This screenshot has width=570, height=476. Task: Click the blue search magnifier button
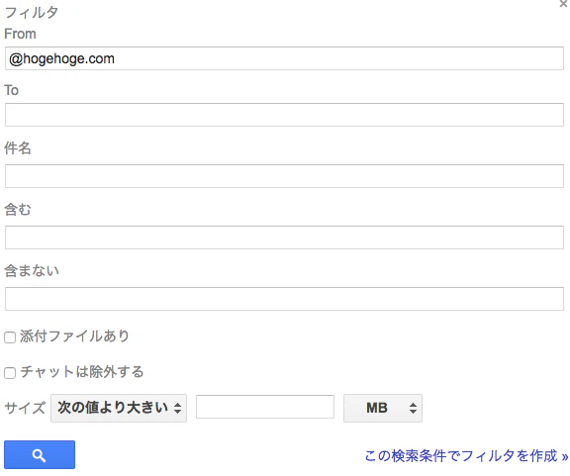40,454
